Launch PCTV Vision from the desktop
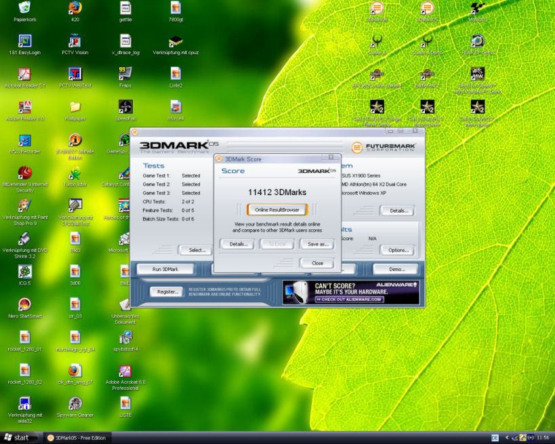The width and height of the screenshot is (555, 444). [x=75, y=41]
